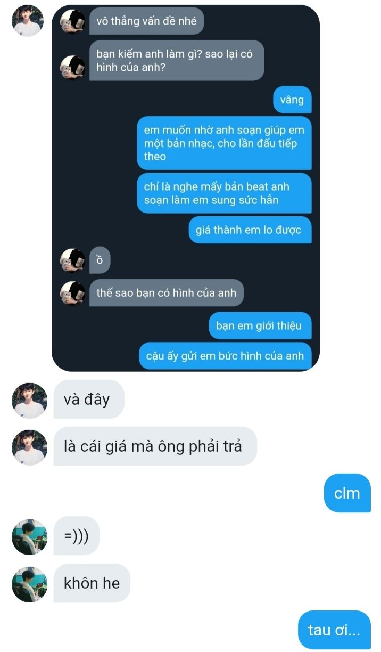This screenshot has width=381, height=652.
Task: Tap sender avatar beside the shared screenshot
Action: coord(28,21)
